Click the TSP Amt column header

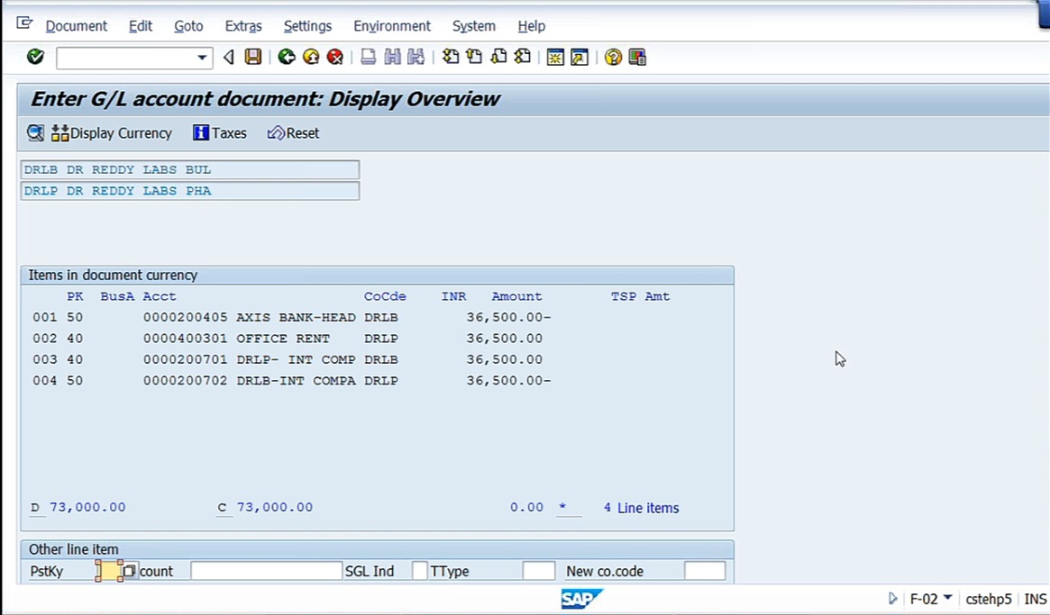point(640,296)
